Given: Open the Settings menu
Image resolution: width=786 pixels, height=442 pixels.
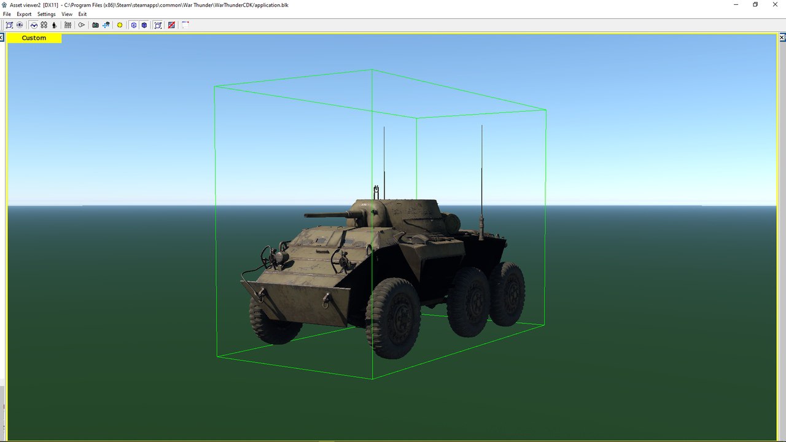Looking at the screenshot, I should pos(46,14).
